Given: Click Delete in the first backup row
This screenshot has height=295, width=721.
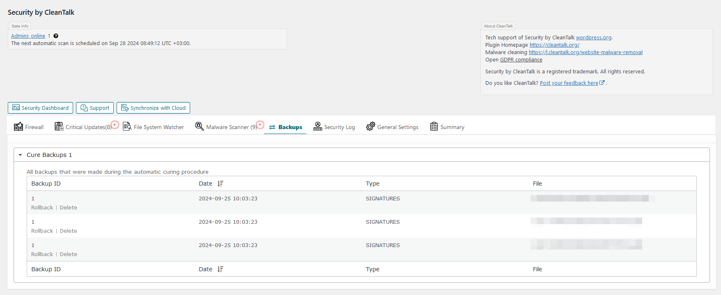Looking at the screenshot, I should pos(69,208).
